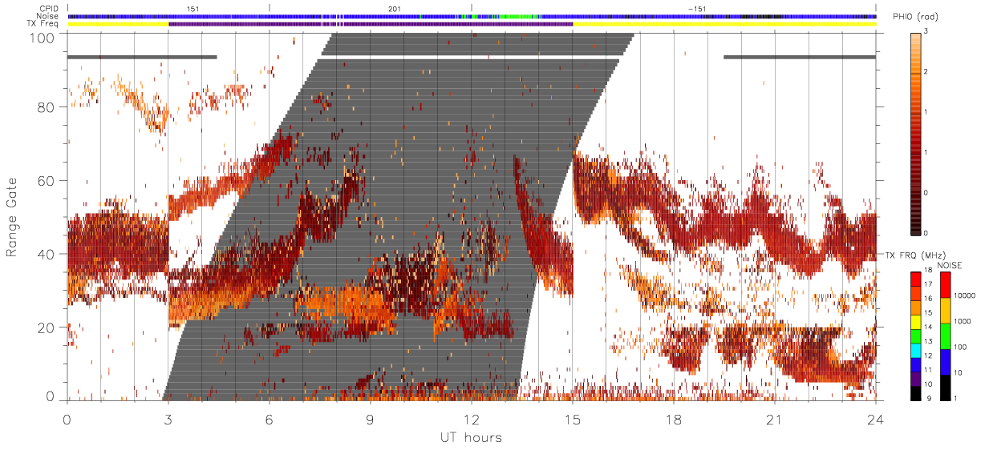Click the 18 tick on UT hours axis
The image size is (985, 454).
674,419
